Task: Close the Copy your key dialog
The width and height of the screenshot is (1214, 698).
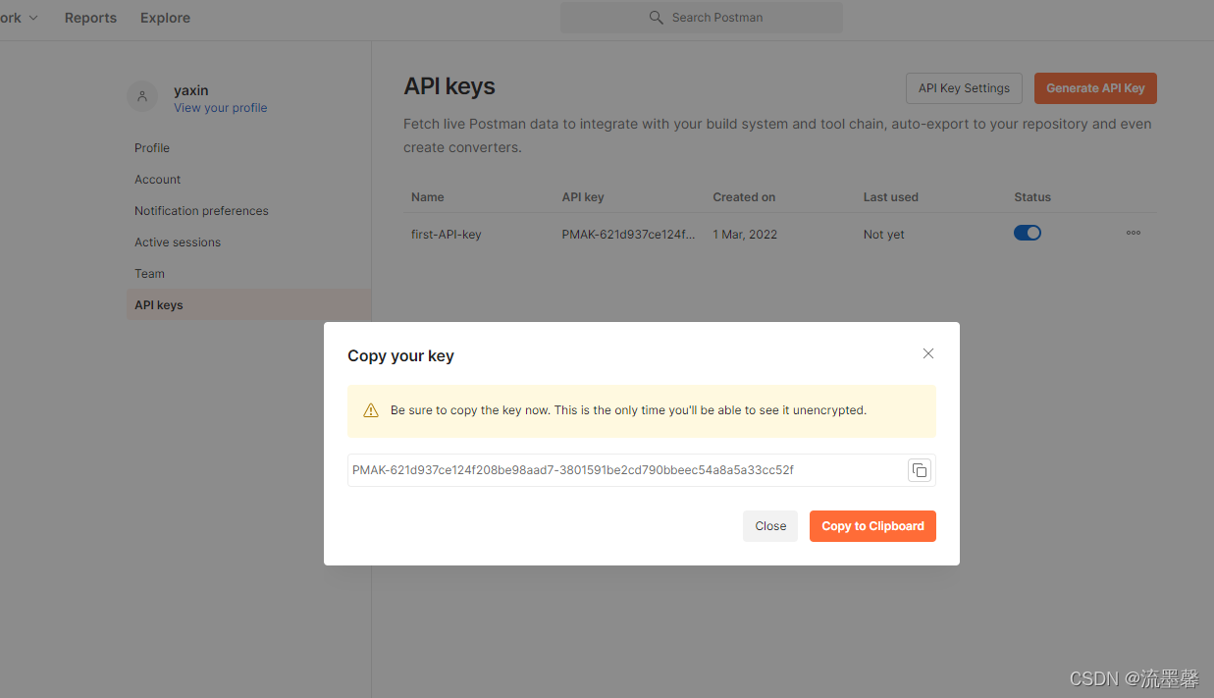Action: click(927, 353)
